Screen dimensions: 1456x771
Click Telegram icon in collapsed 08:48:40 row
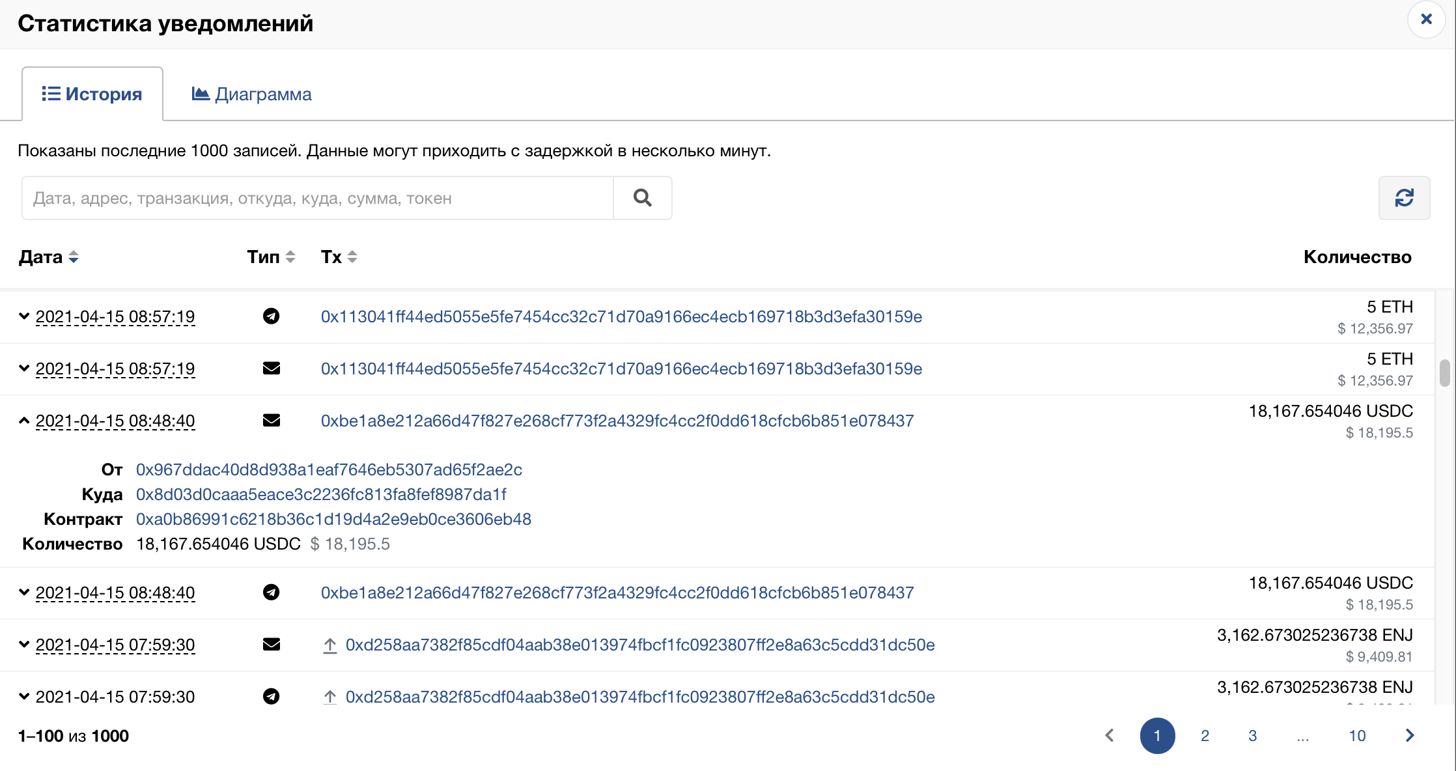(x=271, y=593)
